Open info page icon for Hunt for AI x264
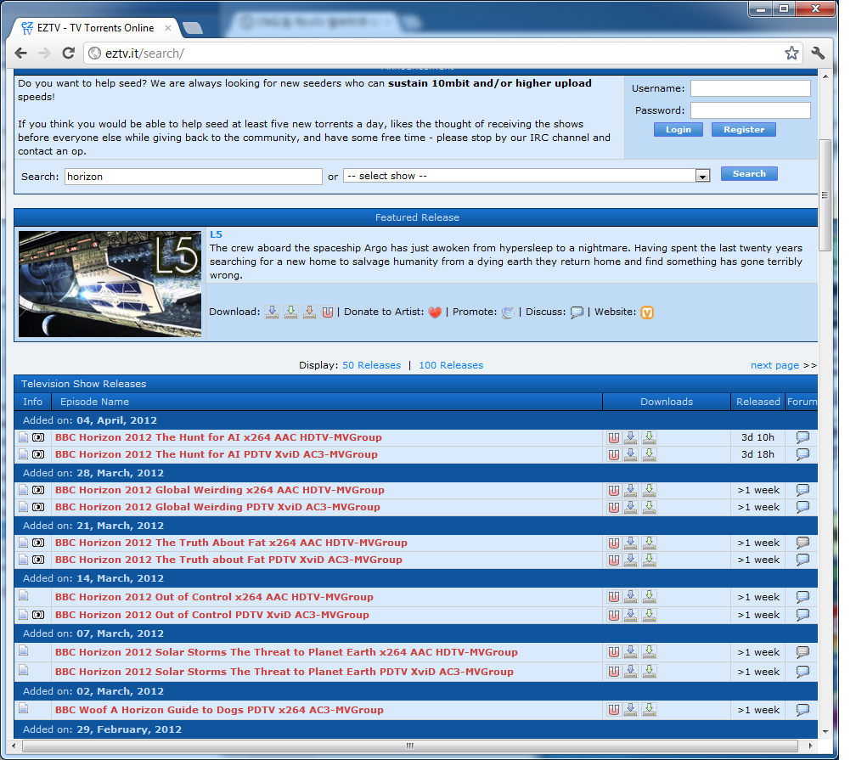The height and width of the screenshot is (760, 856). click(24, 437)
